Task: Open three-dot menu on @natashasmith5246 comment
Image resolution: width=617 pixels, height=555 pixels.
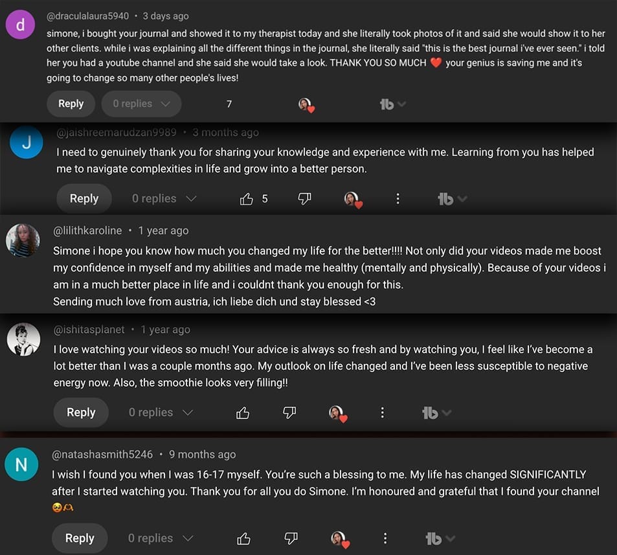Action: point(385,538)
